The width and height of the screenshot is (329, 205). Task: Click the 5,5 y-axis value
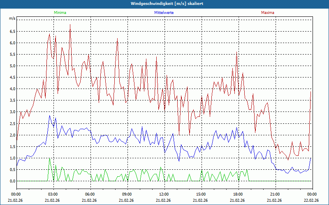click(x=13, y=55)
